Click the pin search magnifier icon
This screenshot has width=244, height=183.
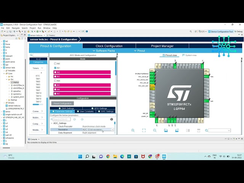[x=206, y=130]
